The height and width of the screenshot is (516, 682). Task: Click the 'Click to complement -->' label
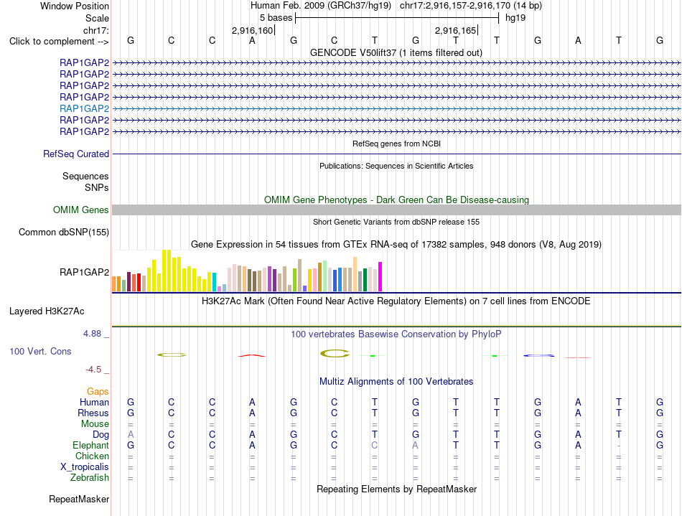59,42
